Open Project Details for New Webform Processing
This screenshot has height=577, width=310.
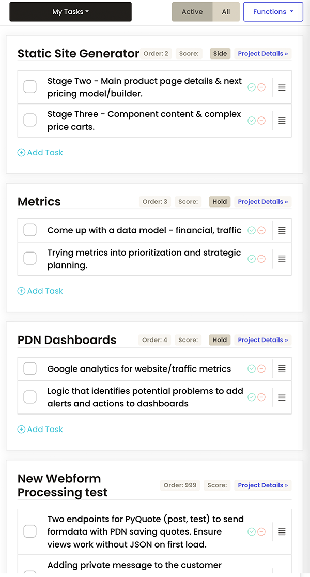click(263, 485)
